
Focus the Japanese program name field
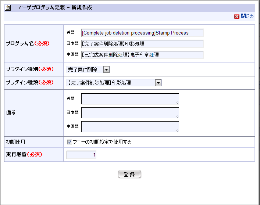point(142,44)
